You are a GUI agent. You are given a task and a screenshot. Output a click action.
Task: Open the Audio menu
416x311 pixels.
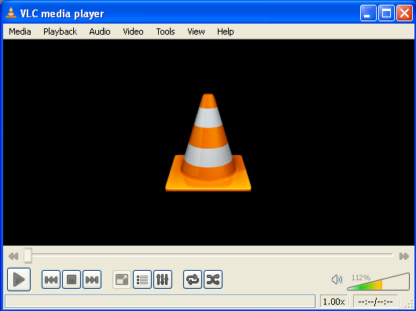pyautogui.click(x=100, y=31)
